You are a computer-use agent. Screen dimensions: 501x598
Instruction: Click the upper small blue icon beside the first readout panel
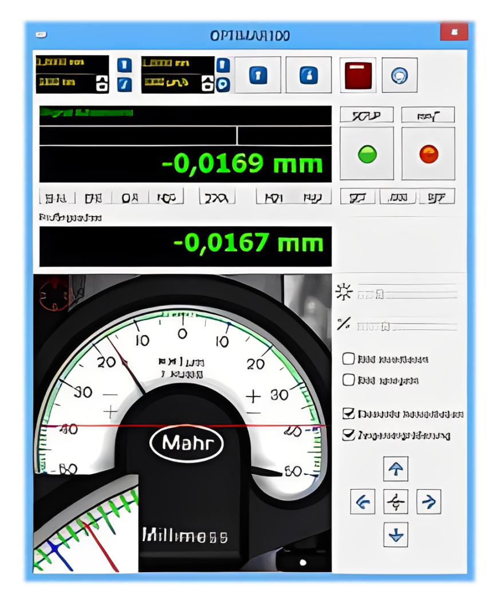[124, 65]
